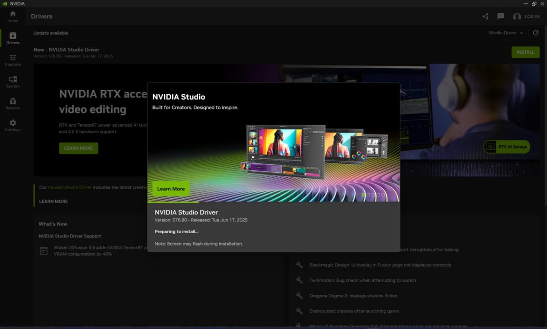
Task: Expand the Studio Driver type dropdown
Action: click(x=506, y=33)
